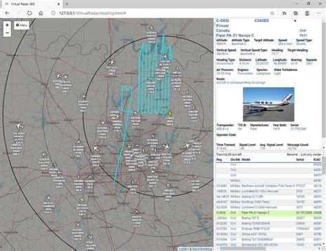
Task: Click the List only visible link
Action: point(311,154)
